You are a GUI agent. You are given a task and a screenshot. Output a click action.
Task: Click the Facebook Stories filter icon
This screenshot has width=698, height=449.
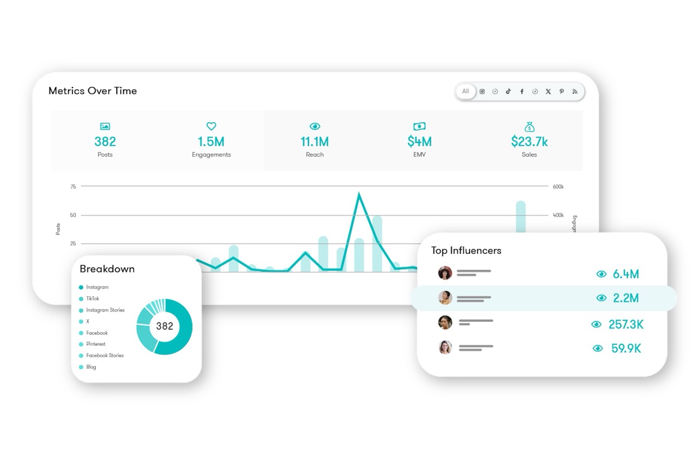pos(535,91)
